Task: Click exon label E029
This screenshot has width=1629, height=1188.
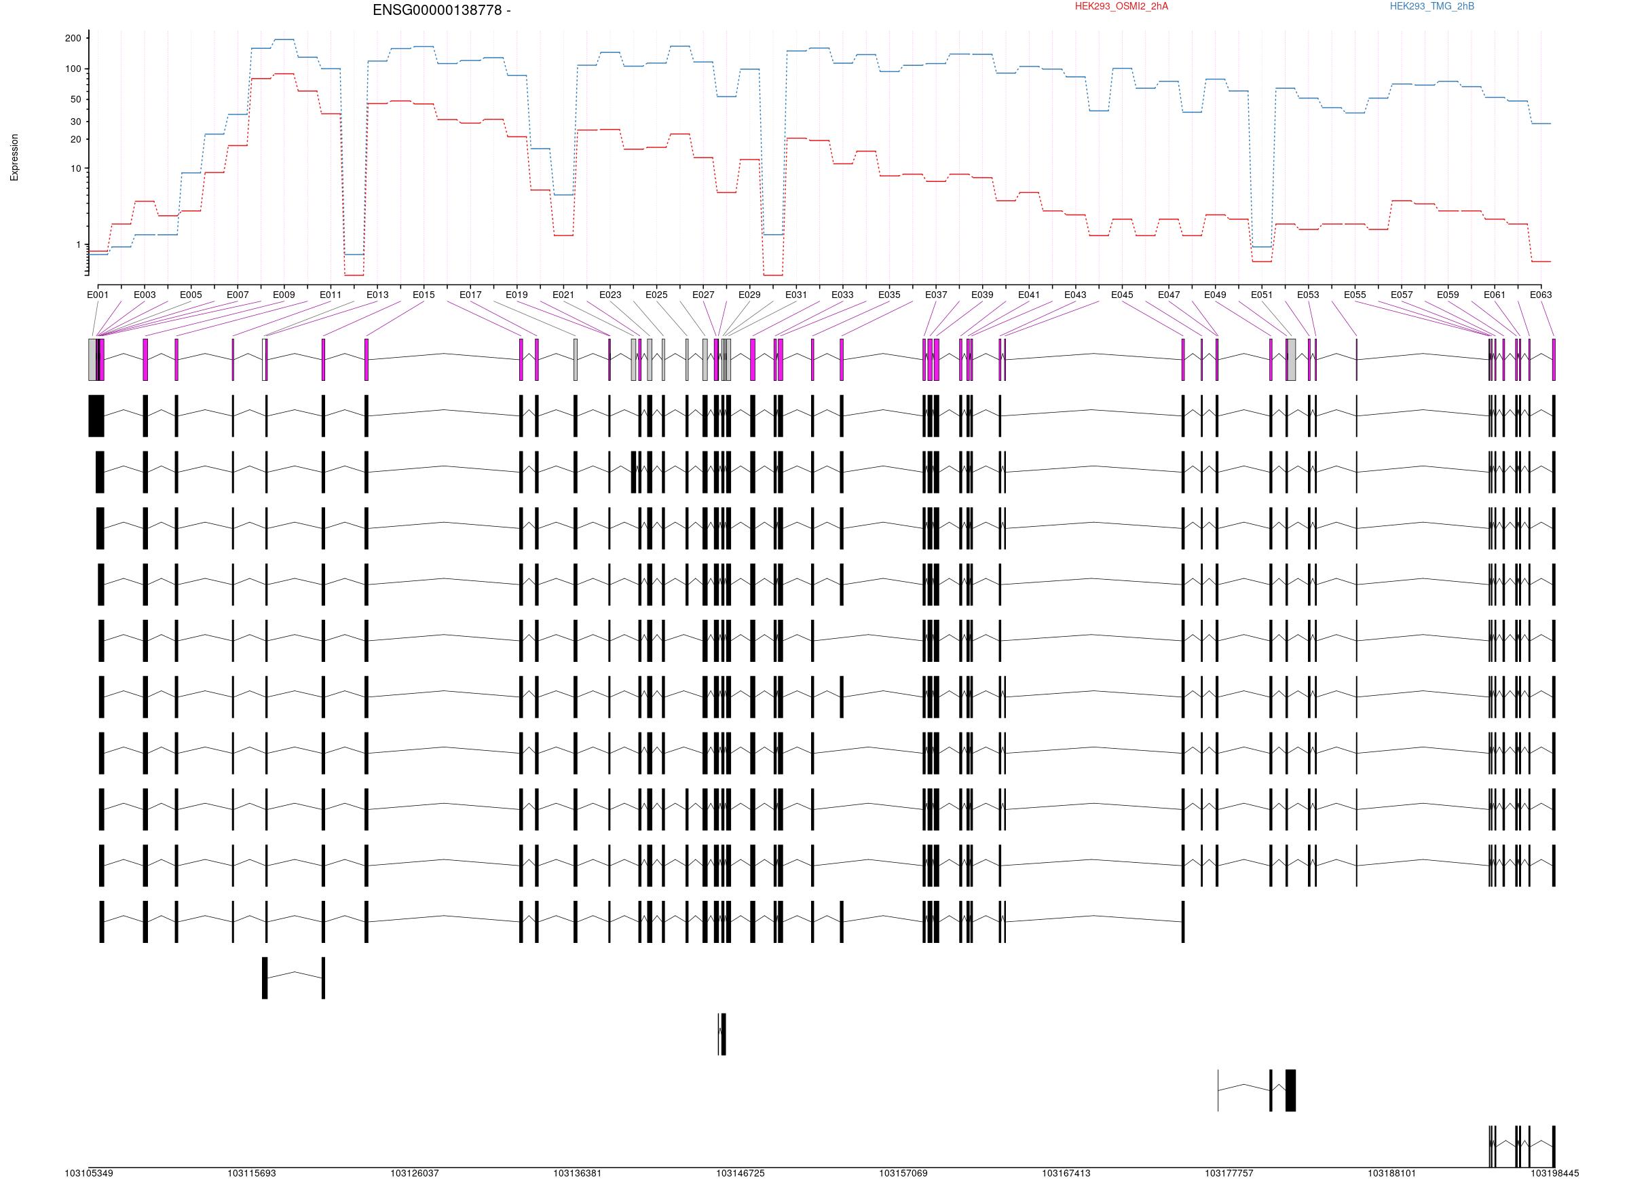Action: click(x=750, y=295)
